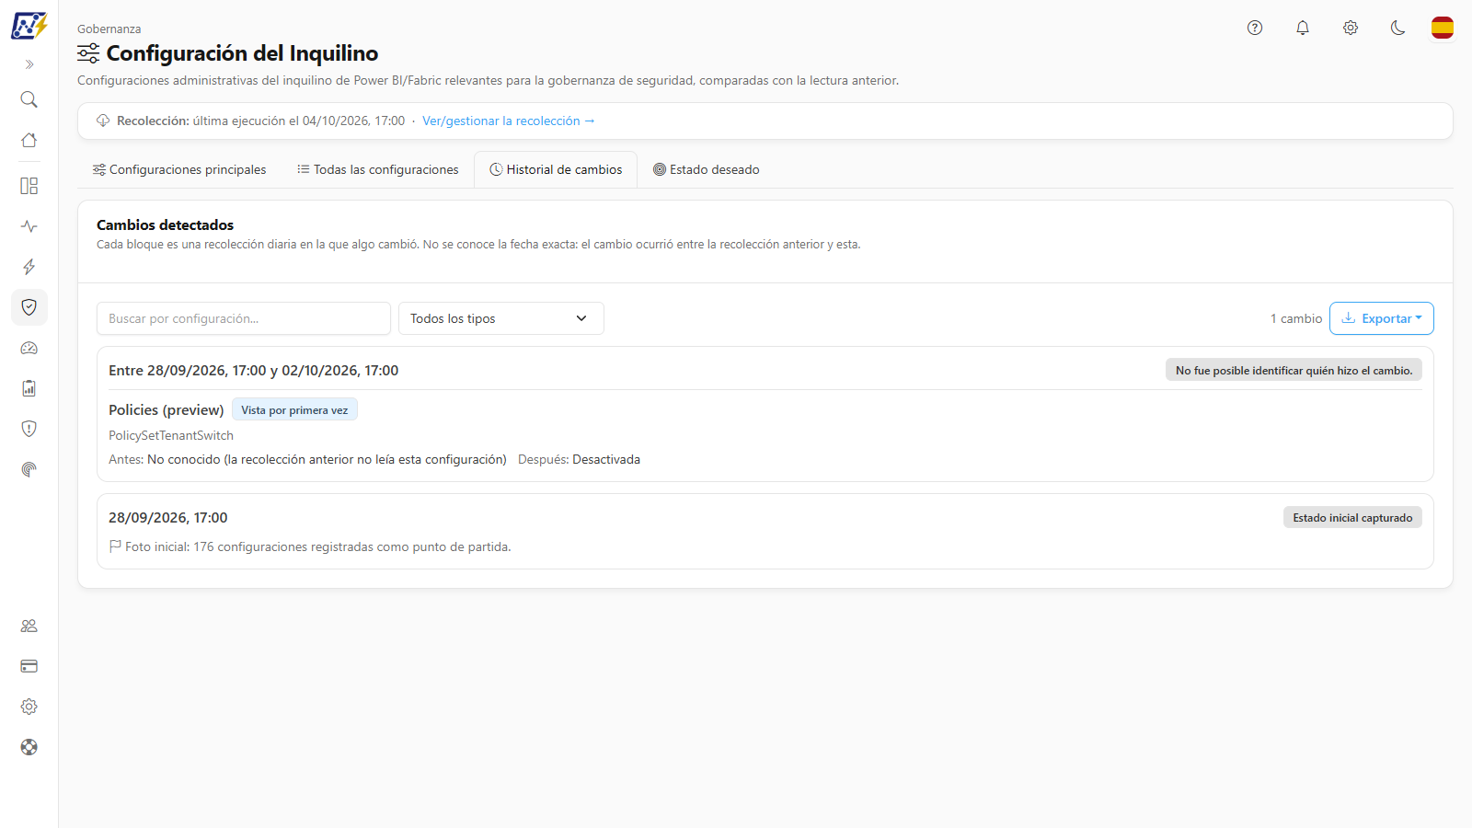This screenshot has width=1472, height=828.
Task: Open the shield alert icon in the sidebar
Action: coord(29,429)
